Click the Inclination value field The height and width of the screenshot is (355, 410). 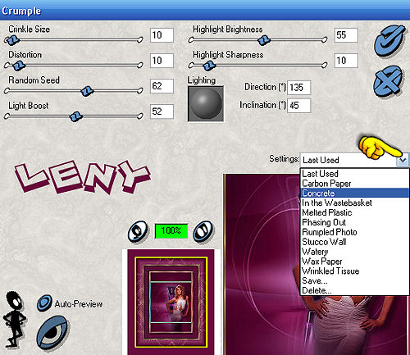coord(298,106)
